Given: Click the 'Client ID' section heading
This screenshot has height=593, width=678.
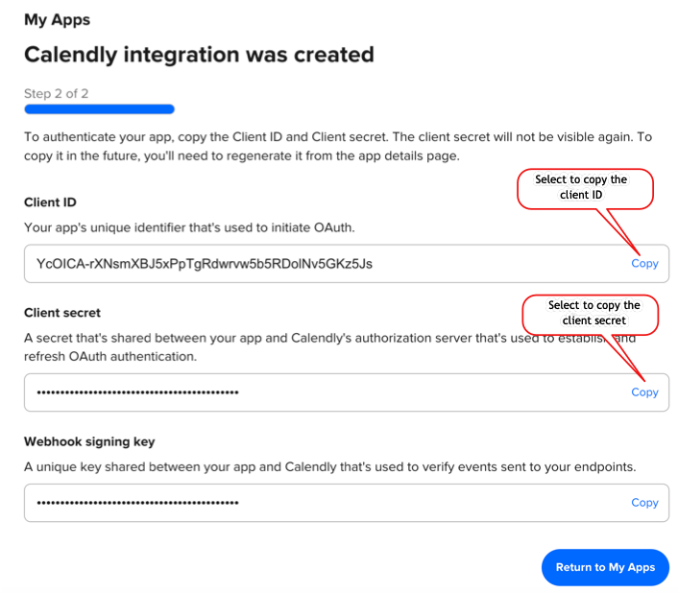Looking at the screenshot, I should coord(50,202).
